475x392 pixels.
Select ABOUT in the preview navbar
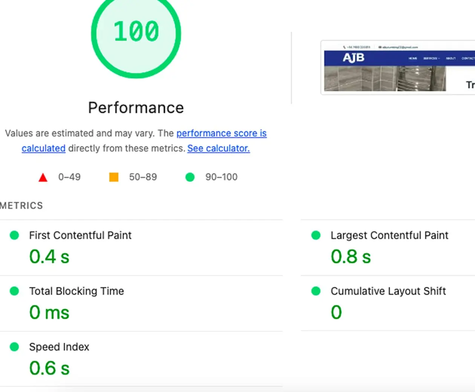click(451, 58)
